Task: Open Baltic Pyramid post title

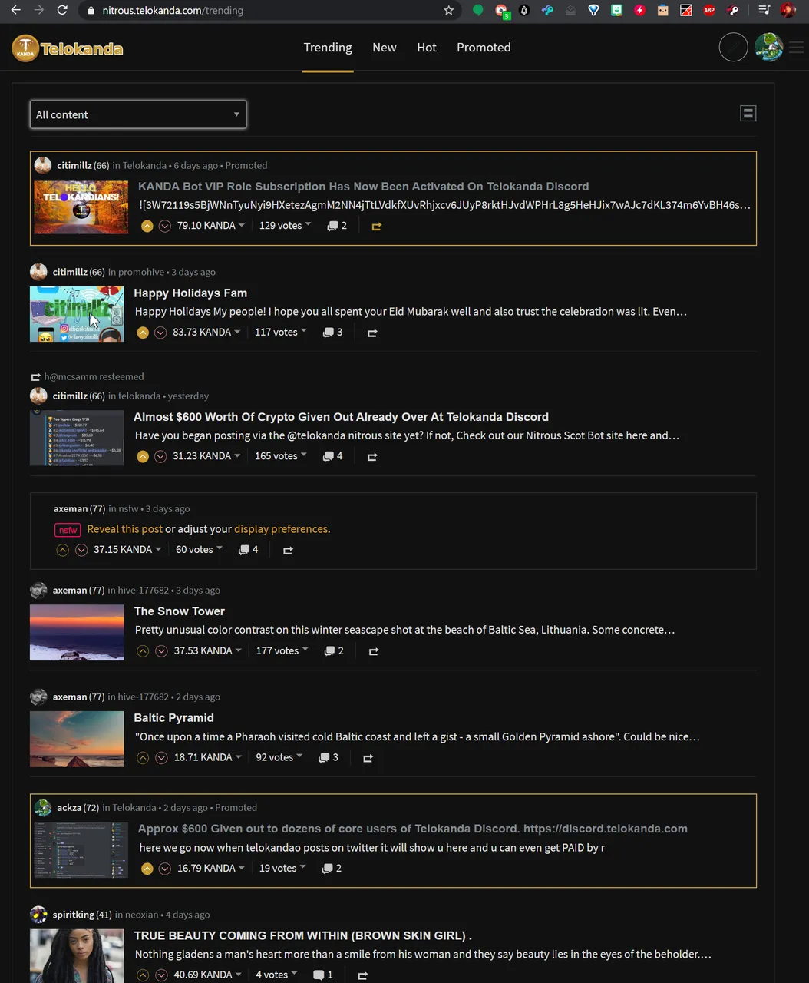Action: tap(173, 718)
